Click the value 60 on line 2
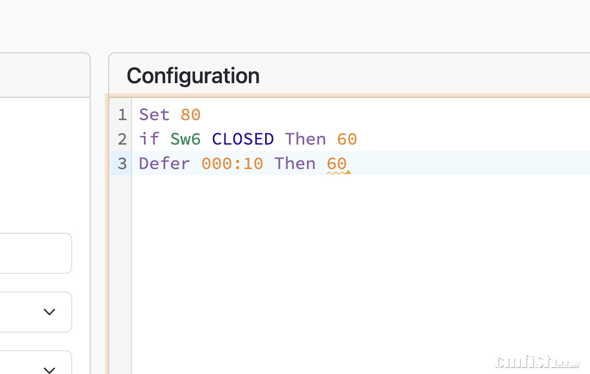 (347, 139)
